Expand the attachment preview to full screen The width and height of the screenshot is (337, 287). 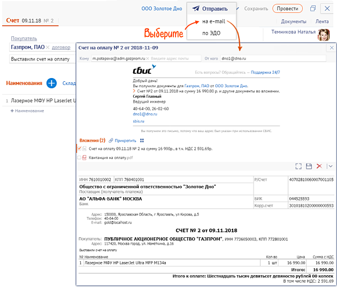298,166
